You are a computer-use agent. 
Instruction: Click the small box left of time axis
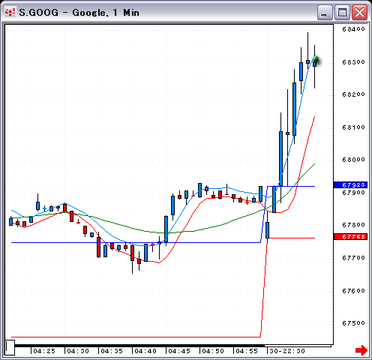point(10,347)
